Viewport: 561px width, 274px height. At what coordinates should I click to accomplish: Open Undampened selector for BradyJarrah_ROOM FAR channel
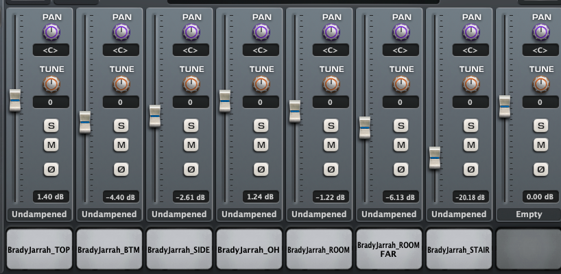389,214
